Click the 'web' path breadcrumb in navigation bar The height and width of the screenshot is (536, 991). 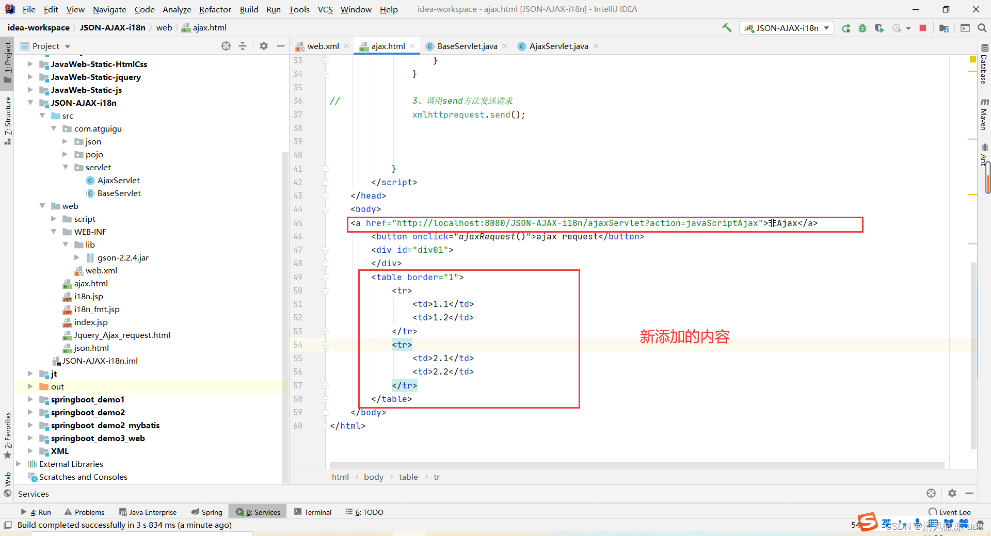(x=164, y=27)
